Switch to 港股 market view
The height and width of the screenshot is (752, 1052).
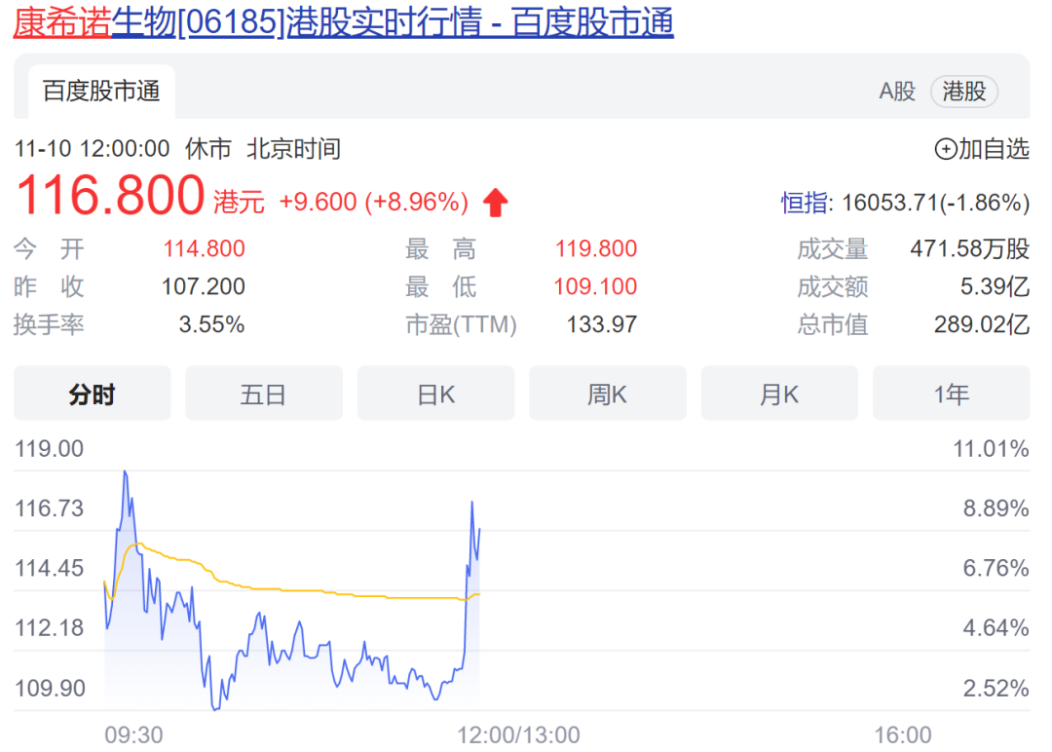point(964,92)
